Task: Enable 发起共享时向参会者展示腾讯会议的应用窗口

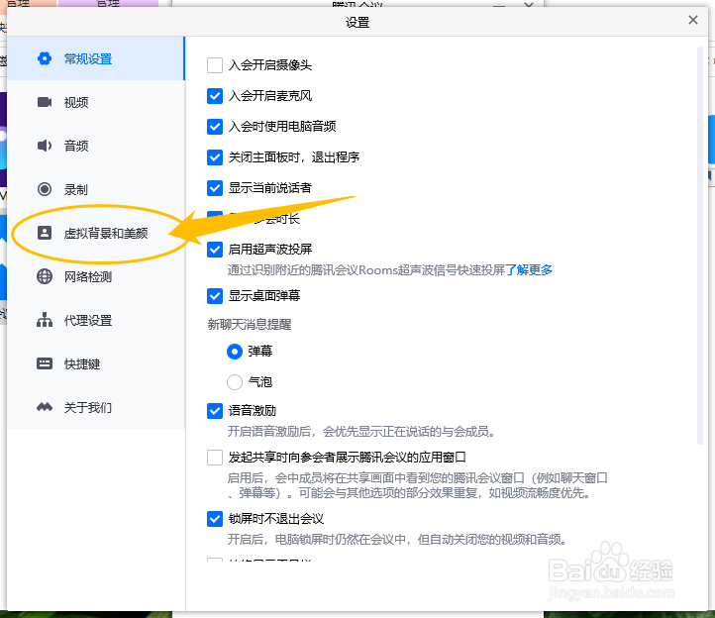Action: point(215,457)
